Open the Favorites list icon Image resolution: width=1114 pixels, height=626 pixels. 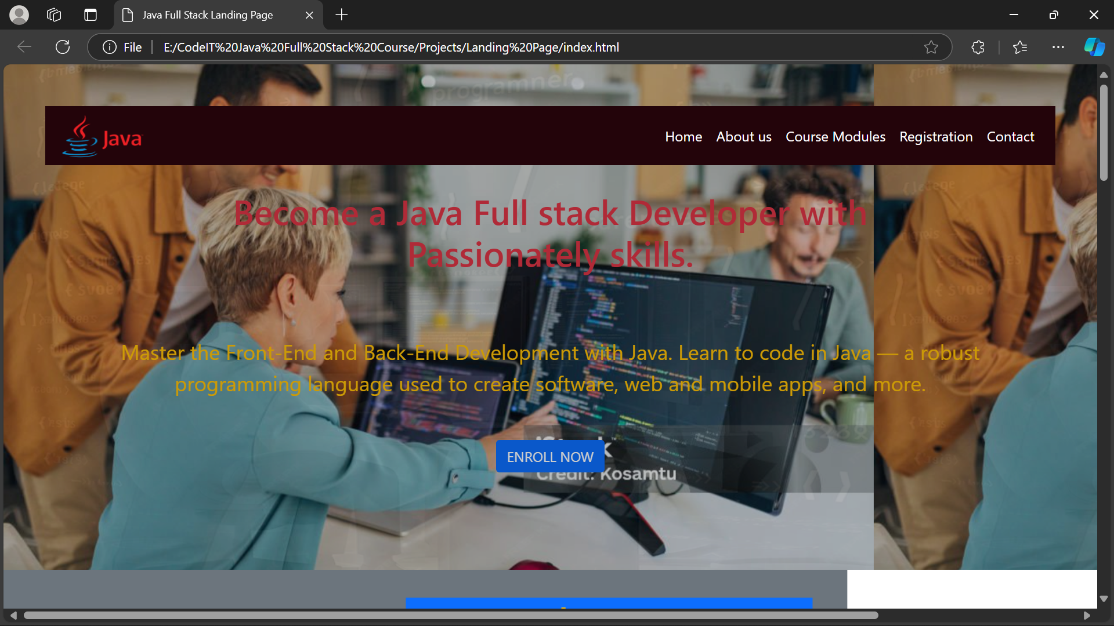[x=1020, y=47]
